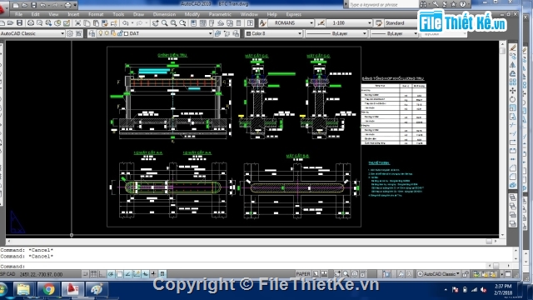Open the Color 8 color control
This screenshot has height=300, width=533.
tap(274, 33)
